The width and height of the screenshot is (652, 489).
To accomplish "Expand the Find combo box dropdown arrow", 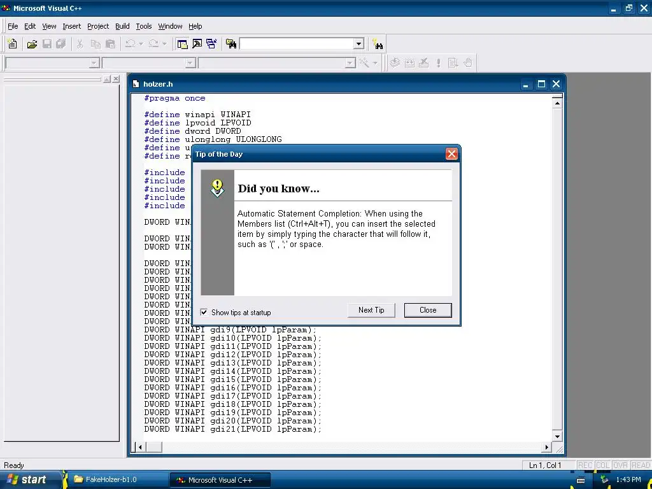I will point(359,44).
